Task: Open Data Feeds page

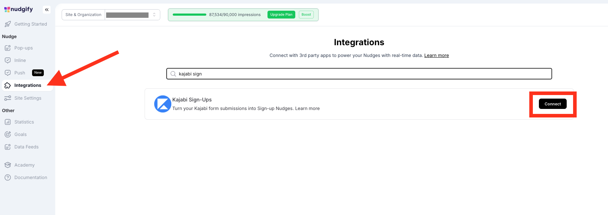Action: (x=26, y=147)
